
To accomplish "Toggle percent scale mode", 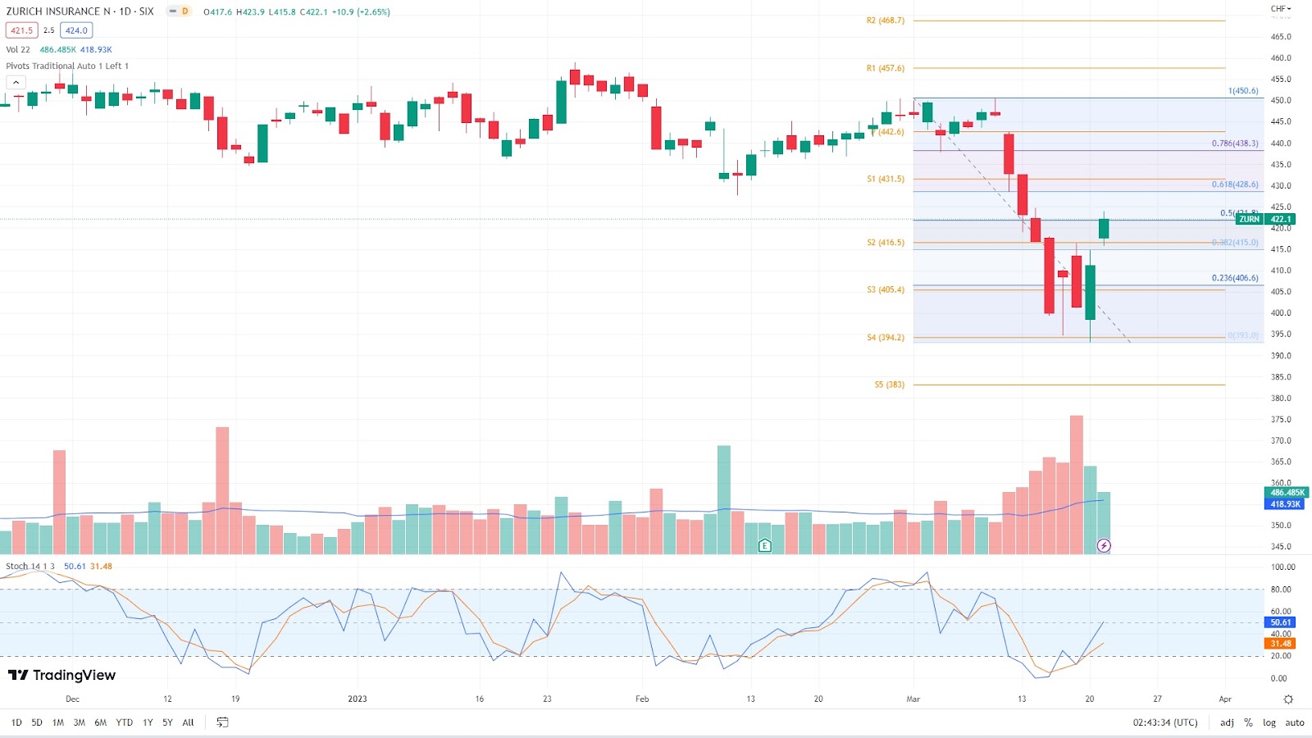I will coord(1248,722).
